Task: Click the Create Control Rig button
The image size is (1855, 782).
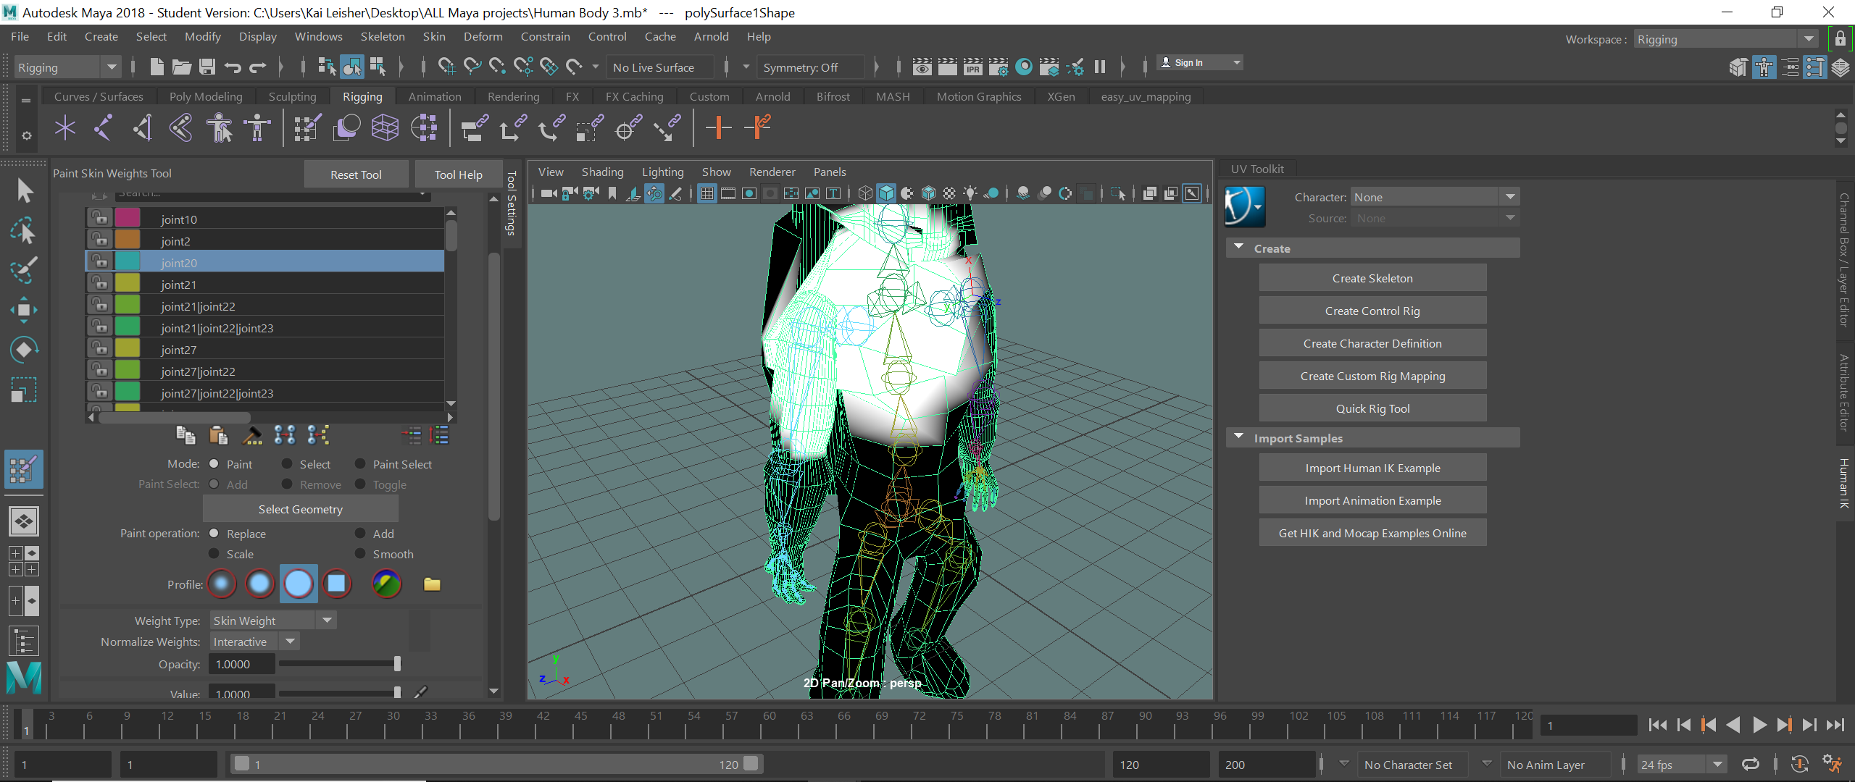Action: pyautogui.click(x=1372, y=310)
